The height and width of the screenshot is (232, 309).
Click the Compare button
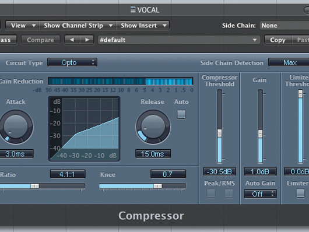(40, 40)
